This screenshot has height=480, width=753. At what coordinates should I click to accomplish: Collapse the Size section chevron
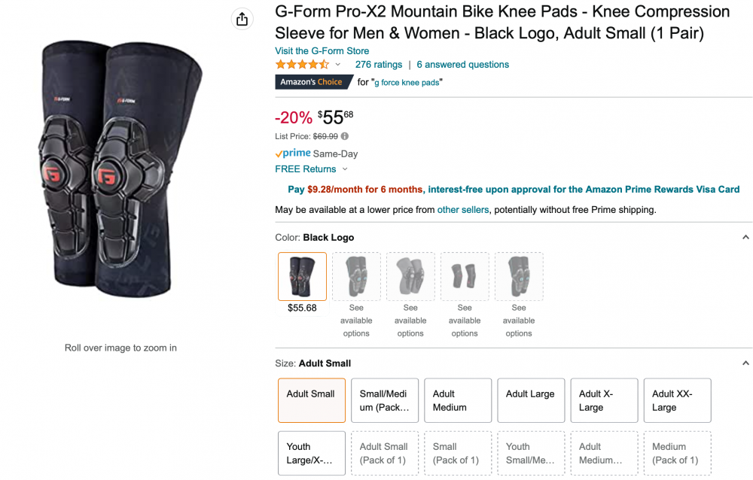click(x=745, y=363)
